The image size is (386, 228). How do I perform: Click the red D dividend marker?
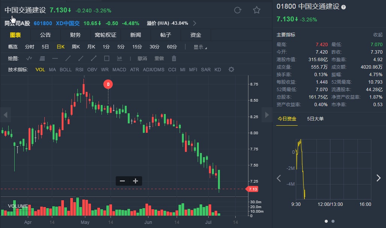[x=108, y=84]
